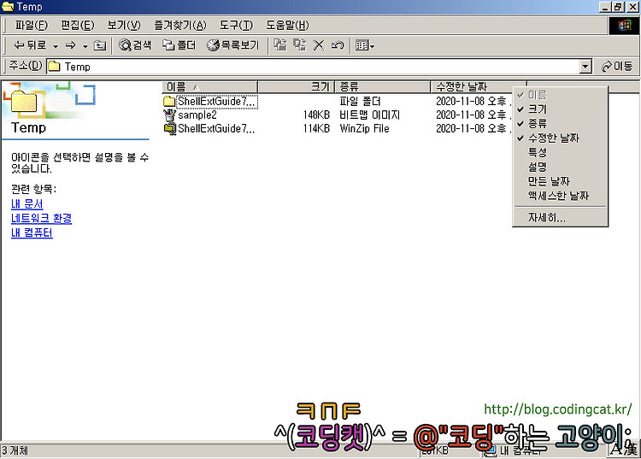Click the Windows logo throbber icon

coord(624,26)
